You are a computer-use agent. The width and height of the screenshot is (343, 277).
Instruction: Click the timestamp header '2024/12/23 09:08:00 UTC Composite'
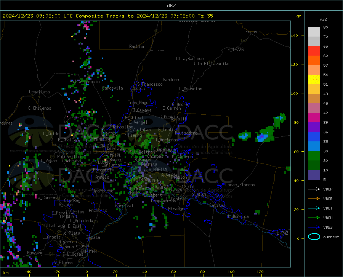pos(53,16)
